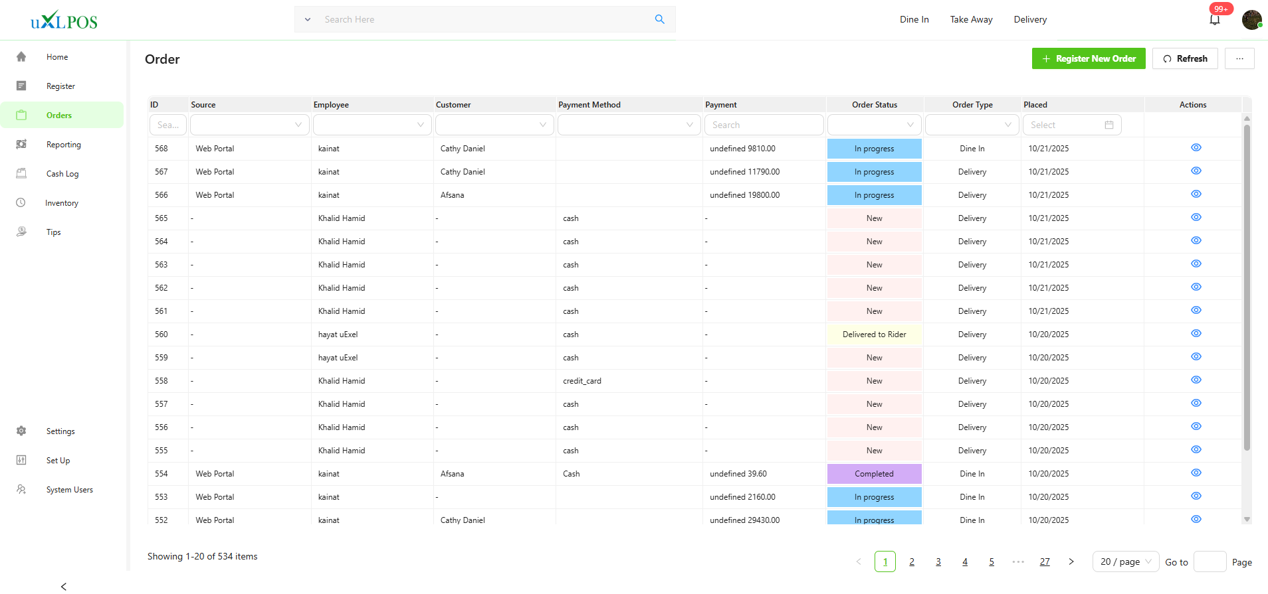1268x594 pixels.
Task: Click the Placed date Select field
Action: tap(1071, 125)
